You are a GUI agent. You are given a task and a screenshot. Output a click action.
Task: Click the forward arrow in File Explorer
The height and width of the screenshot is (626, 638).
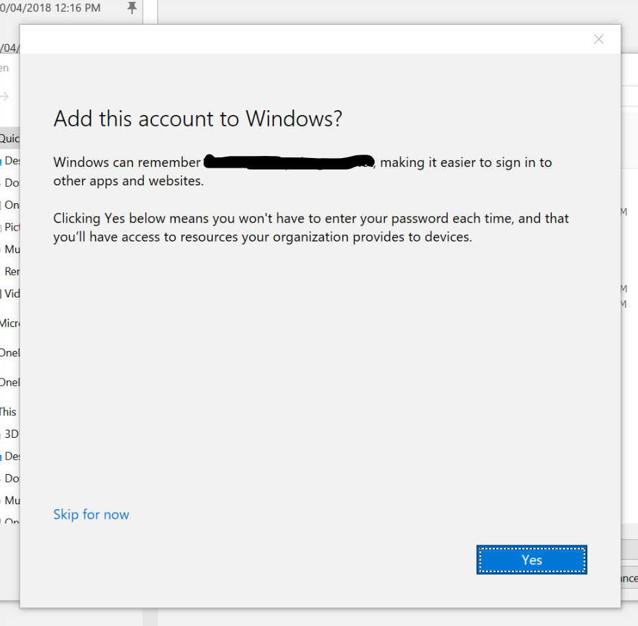point(5,96)
